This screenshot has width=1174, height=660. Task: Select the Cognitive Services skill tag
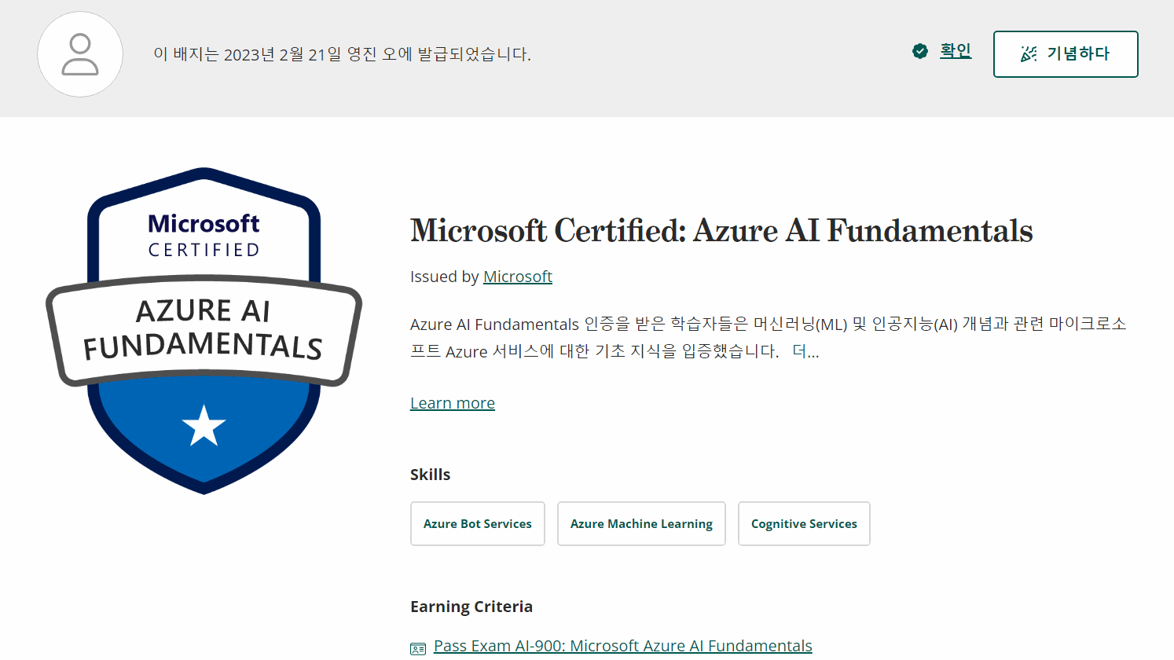pyautogui.click(x=803, y=523)
